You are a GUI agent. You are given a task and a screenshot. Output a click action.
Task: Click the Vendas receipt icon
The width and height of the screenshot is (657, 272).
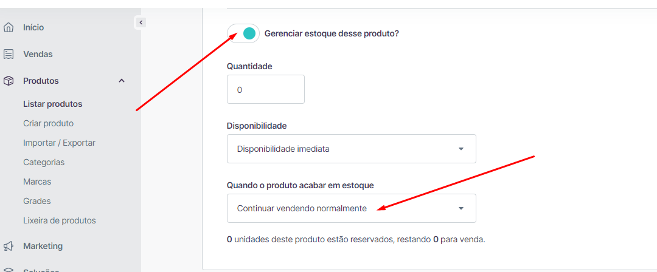coord(9,55)
